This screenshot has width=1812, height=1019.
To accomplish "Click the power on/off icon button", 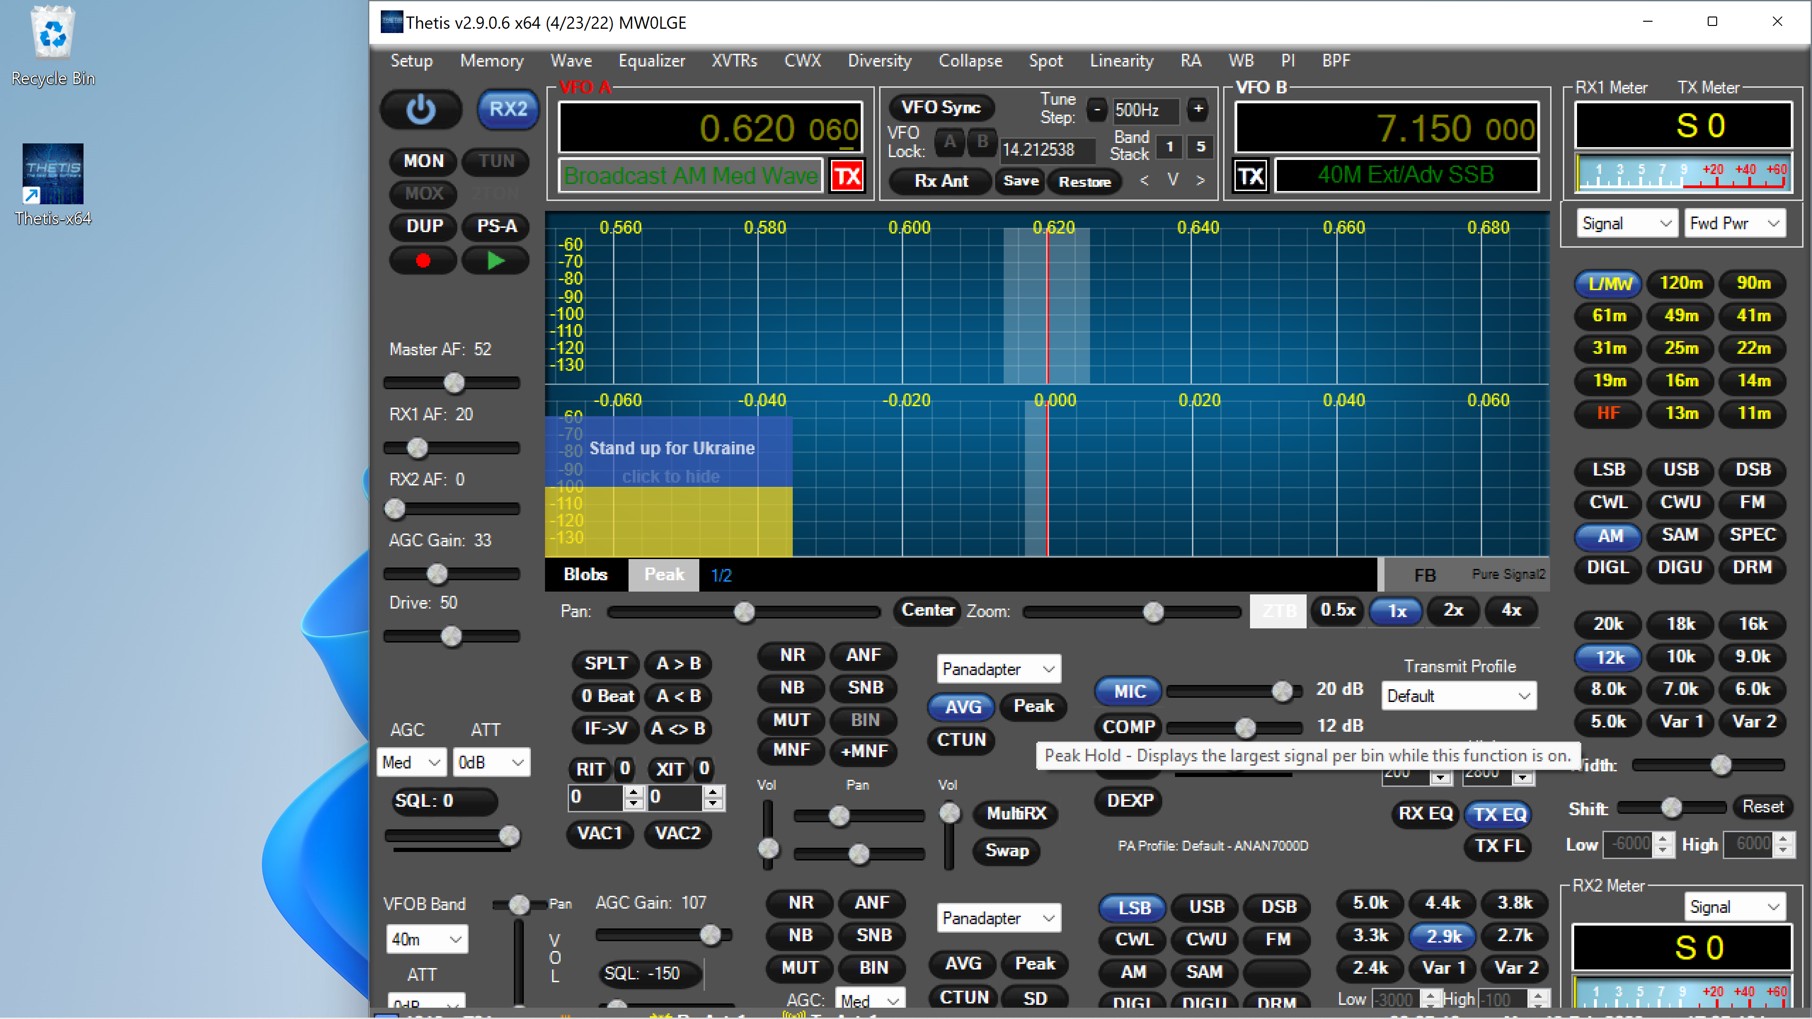I will tap(420, 110).
